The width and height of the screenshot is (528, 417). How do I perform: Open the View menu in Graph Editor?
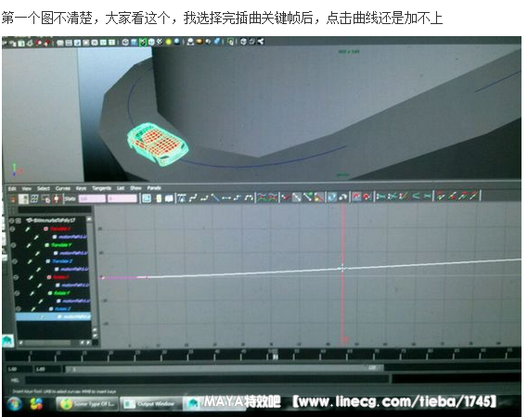coord(27,189)
